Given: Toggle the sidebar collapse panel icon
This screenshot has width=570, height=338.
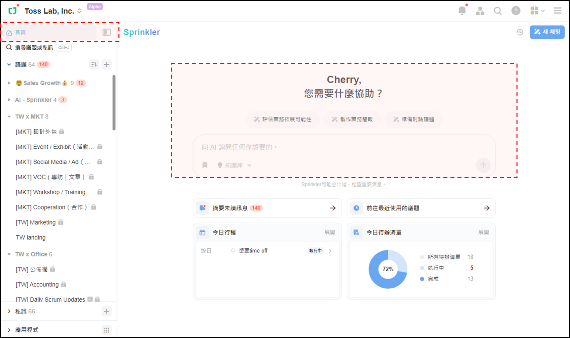Looking at the screenshot, I should coord(107,32).
